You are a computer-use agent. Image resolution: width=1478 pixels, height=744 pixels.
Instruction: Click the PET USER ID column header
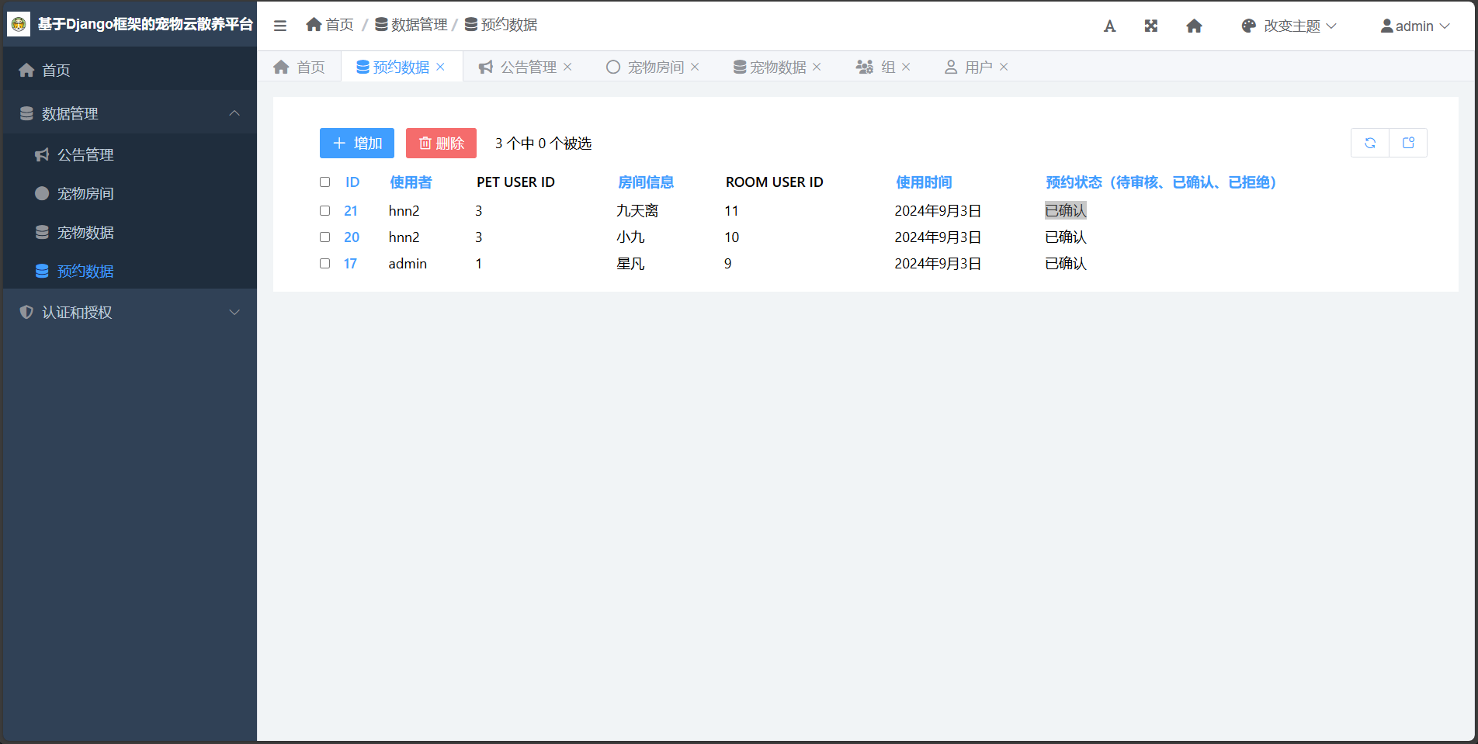[515, 182]
